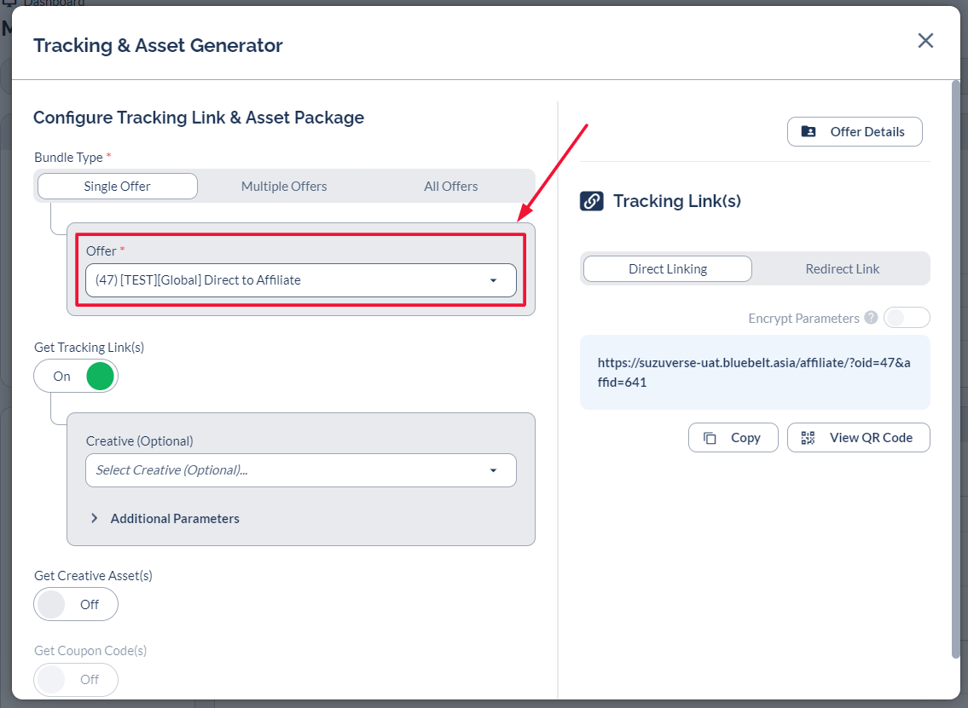The image size is (968, 708).
Task: Enable the Get Coupon Code(s) toggle
Action: 76,680
